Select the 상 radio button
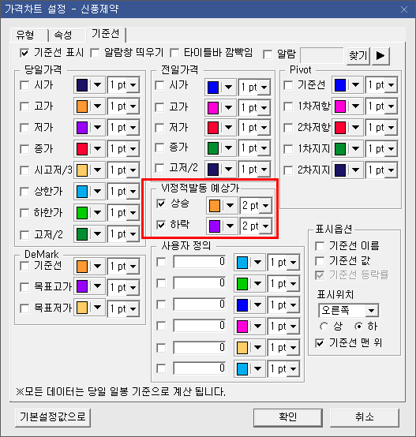Viewport: 416px width, 437px height. 324,327
